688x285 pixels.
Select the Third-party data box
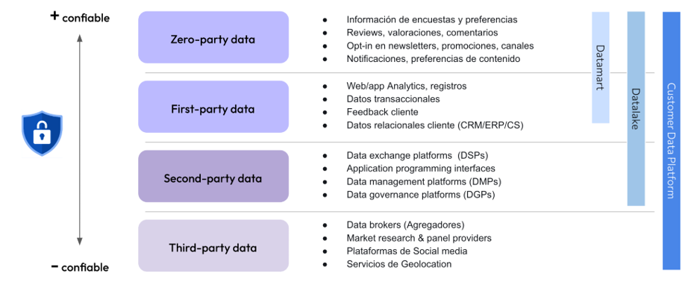pos(213,245)
